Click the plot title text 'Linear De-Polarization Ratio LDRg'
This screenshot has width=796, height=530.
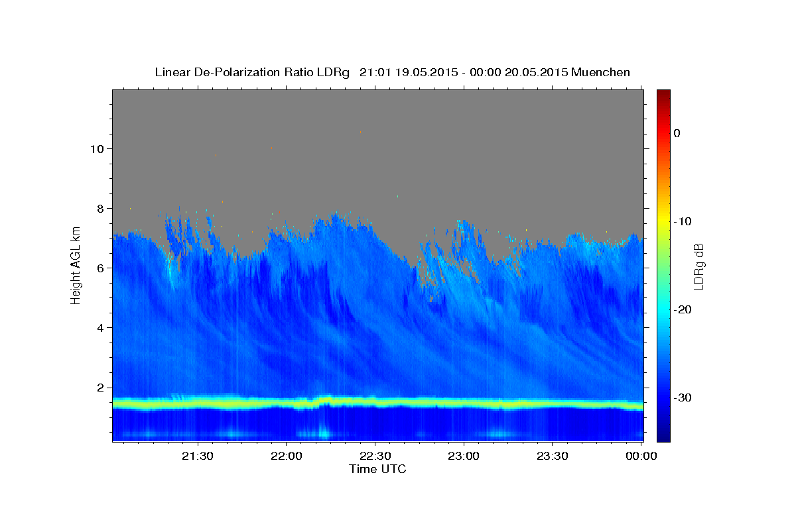pyautogui.click(x=251, y=72)
